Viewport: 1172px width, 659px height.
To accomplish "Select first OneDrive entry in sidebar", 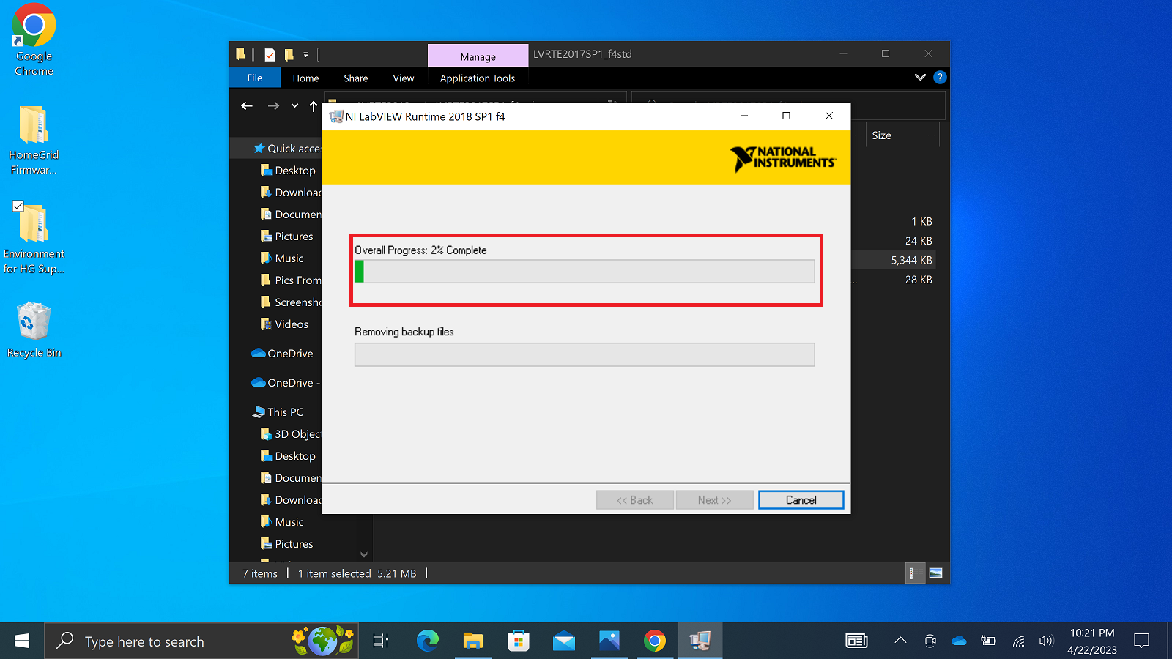I will (x=282, y=353).
